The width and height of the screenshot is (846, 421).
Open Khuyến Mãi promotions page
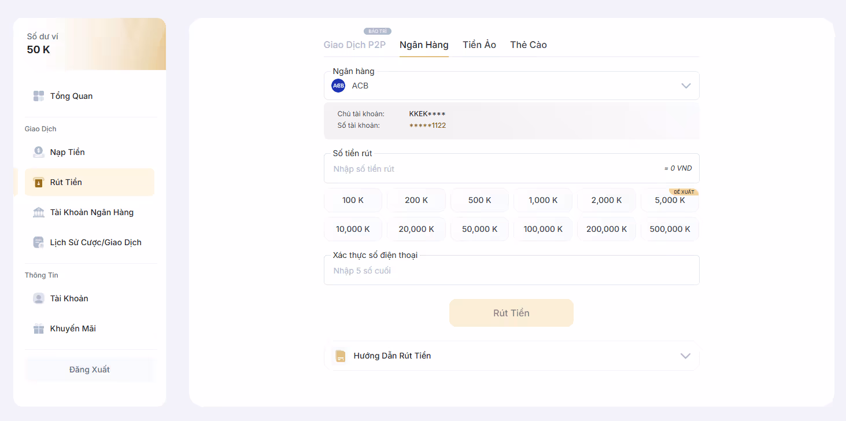pyautogui.click(x=90, y=328)
